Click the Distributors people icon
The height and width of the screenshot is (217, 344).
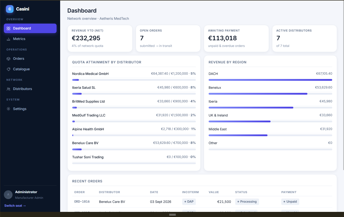pyautogui.click(x=8, y=89)
